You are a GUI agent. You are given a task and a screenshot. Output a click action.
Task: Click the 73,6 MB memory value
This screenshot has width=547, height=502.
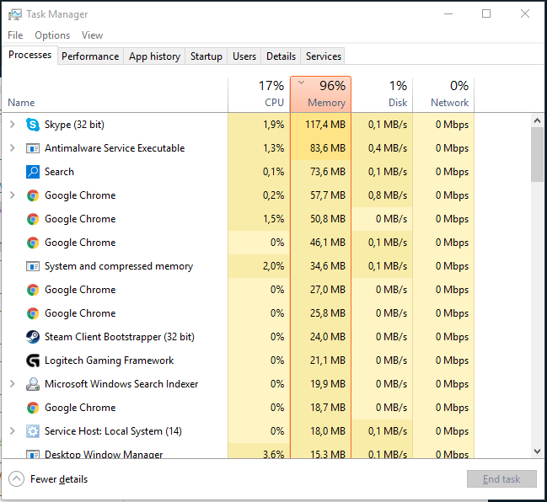[x=328, y=172]
